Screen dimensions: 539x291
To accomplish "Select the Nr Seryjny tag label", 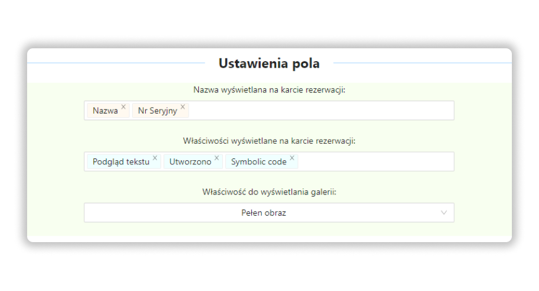I will [157, 111].
